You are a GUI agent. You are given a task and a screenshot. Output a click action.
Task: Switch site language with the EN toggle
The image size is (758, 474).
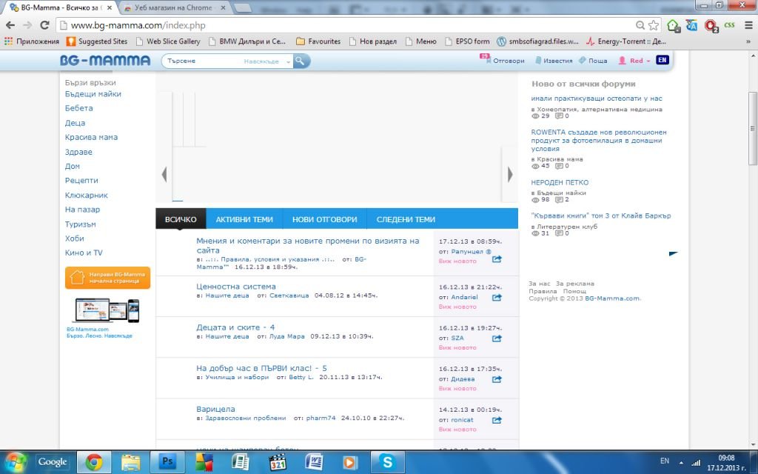coord(662,60)
